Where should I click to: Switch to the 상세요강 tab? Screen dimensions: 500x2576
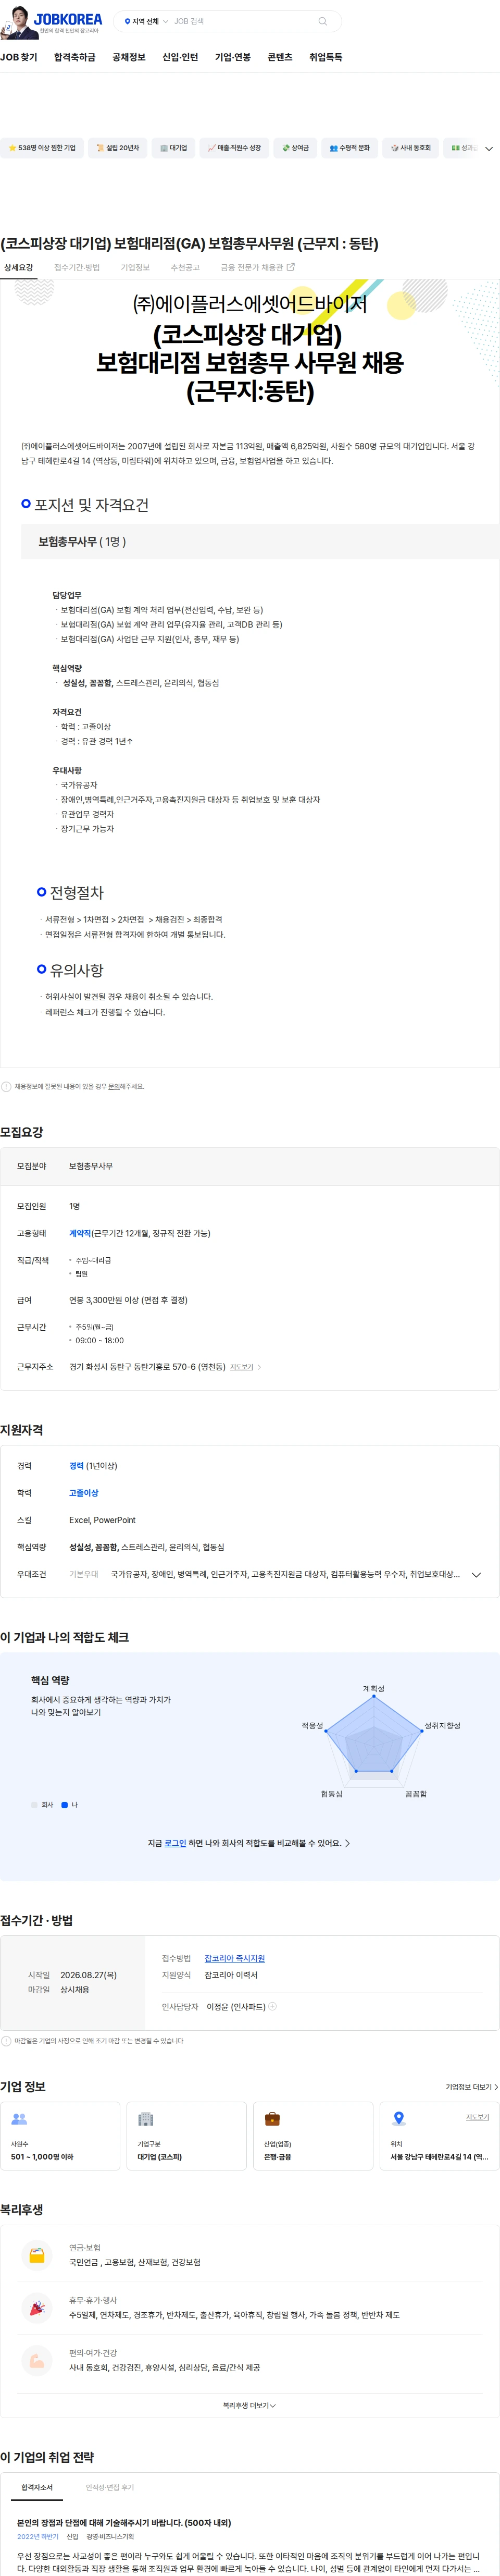pyautogui.click(x=19, y=267)
